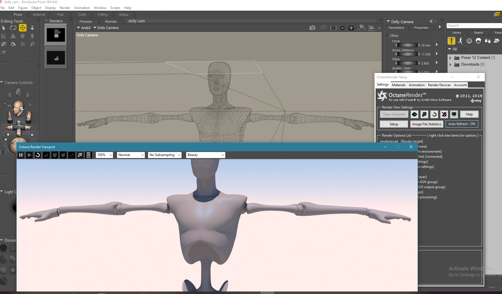This screenshot has height=294, width=502.
Task: Open the Figures category in Library
Action: pyautogui.click(x=451, y=41)
